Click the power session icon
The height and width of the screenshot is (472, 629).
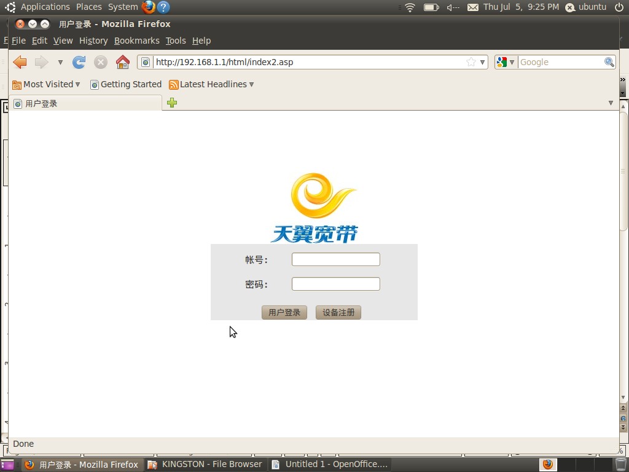coord(619,7)
